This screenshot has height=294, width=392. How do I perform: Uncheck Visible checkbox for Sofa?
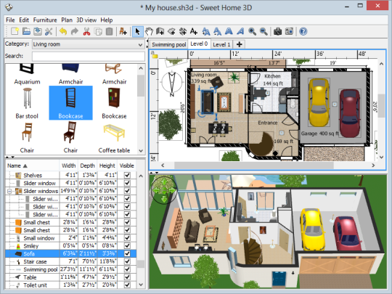click(127, 253)
